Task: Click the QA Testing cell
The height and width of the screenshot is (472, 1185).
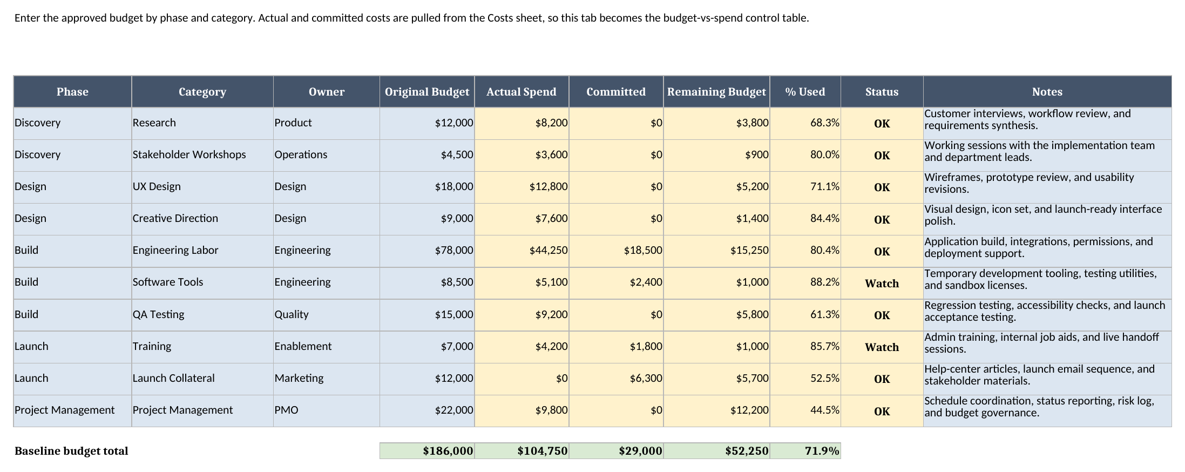Action: 202,315
